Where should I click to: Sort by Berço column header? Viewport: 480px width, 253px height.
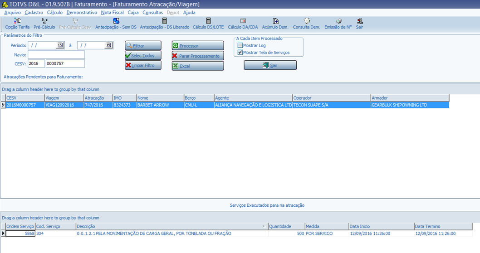(x=199, y=98)
